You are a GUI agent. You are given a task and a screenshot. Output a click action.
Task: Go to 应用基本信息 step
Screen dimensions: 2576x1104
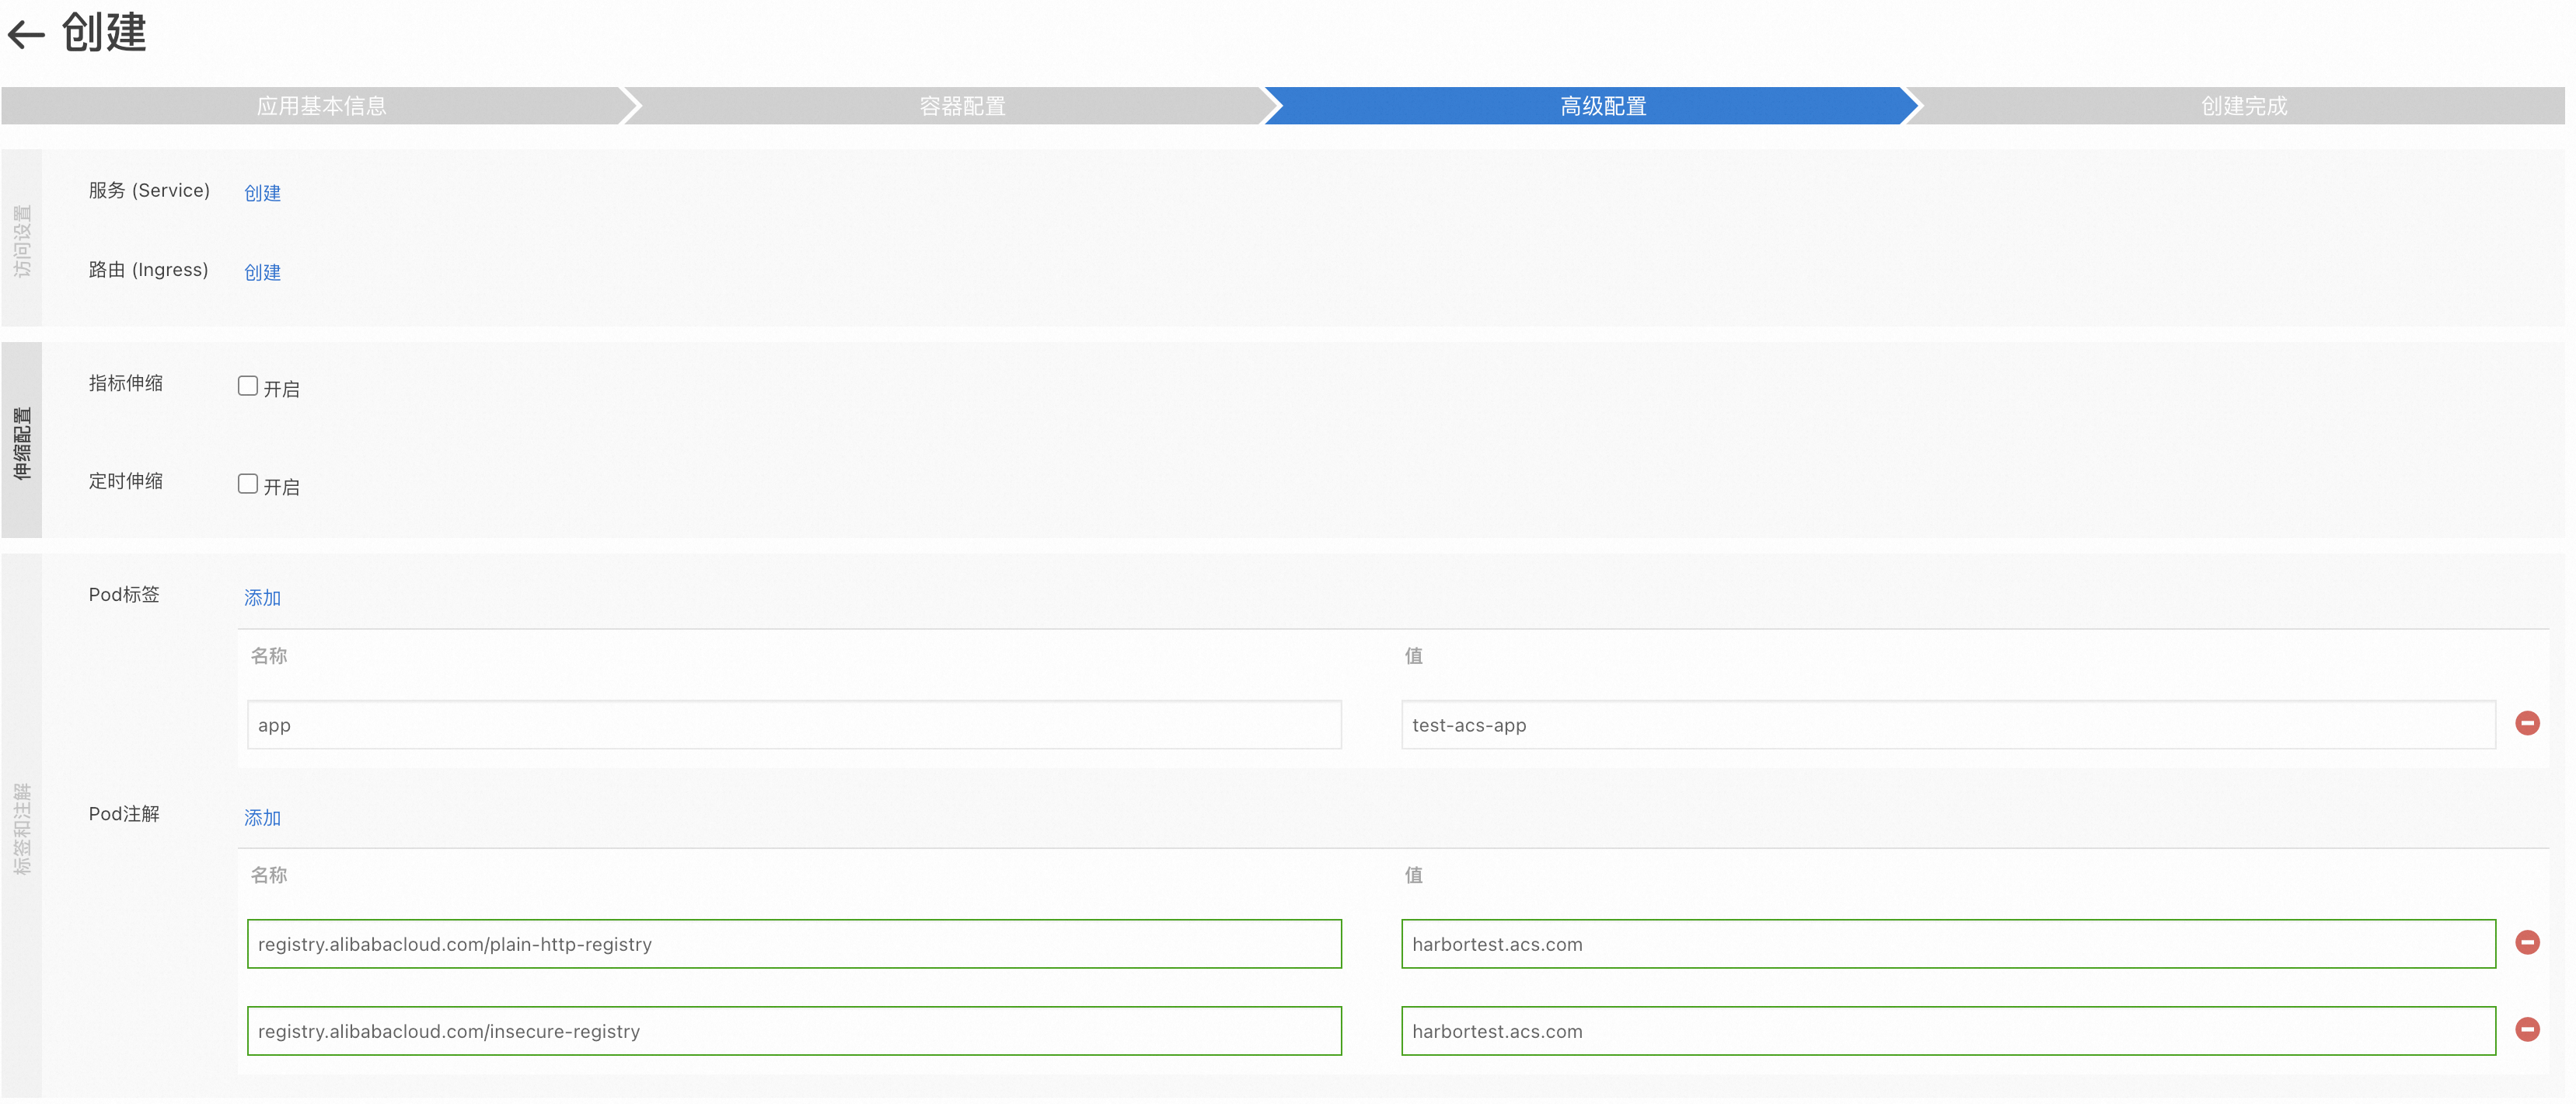coord(321,106)
